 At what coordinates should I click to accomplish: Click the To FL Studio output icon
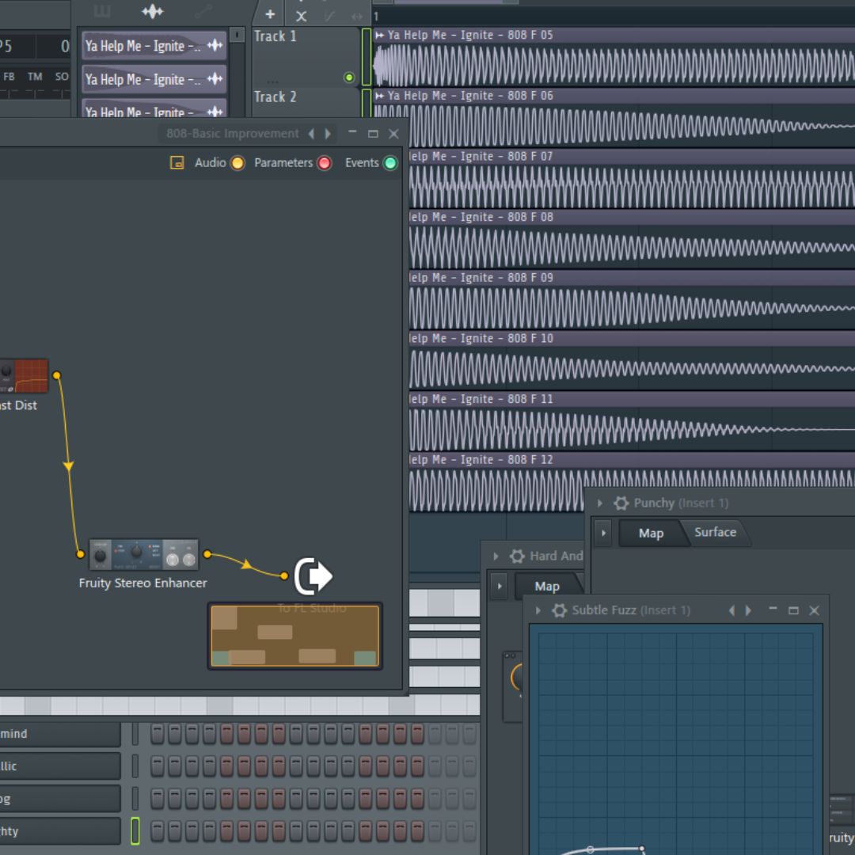pyautogui.click(x=313, y=576)
